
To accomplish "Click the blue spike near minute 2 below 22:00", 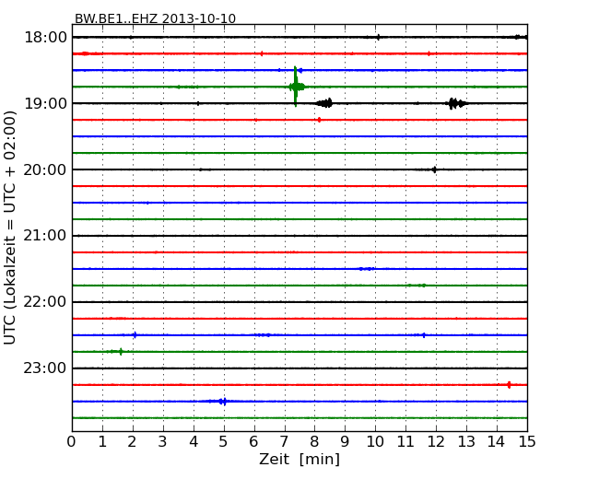I will [x=135, y=335].
